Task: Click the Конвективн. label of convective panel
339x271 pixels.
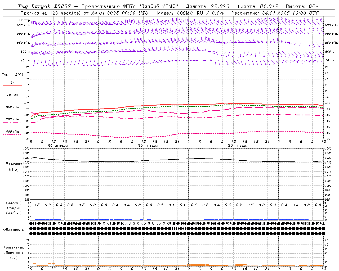Action: [14, 247]
